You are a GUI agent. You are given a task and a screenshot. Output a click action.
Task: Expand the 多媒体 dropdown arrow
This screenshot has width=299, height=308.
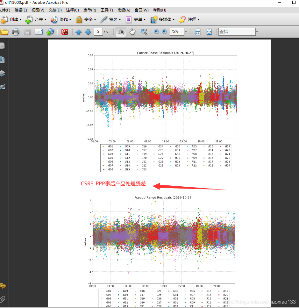tap(174, 20)
